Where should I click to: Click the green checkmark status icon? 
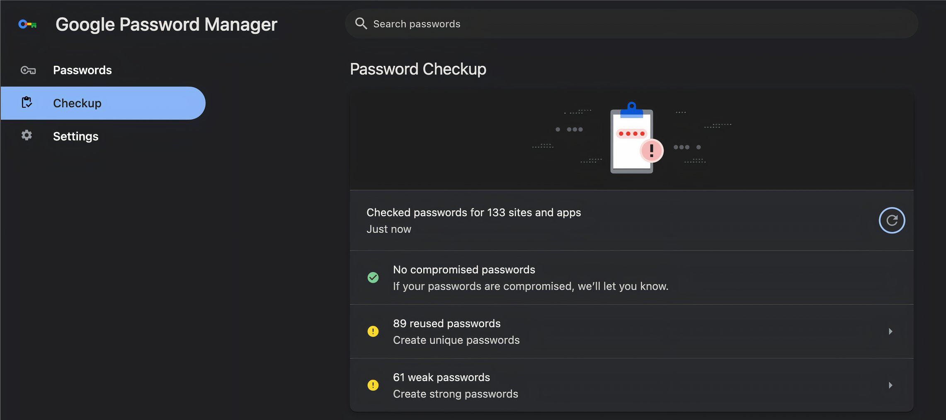[373, 278]
